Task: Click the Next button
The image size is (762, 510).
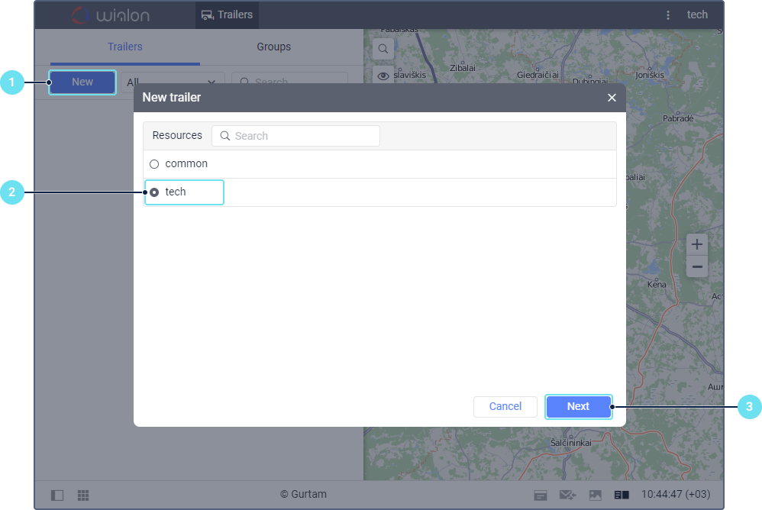Action: [x=578, y=406]
